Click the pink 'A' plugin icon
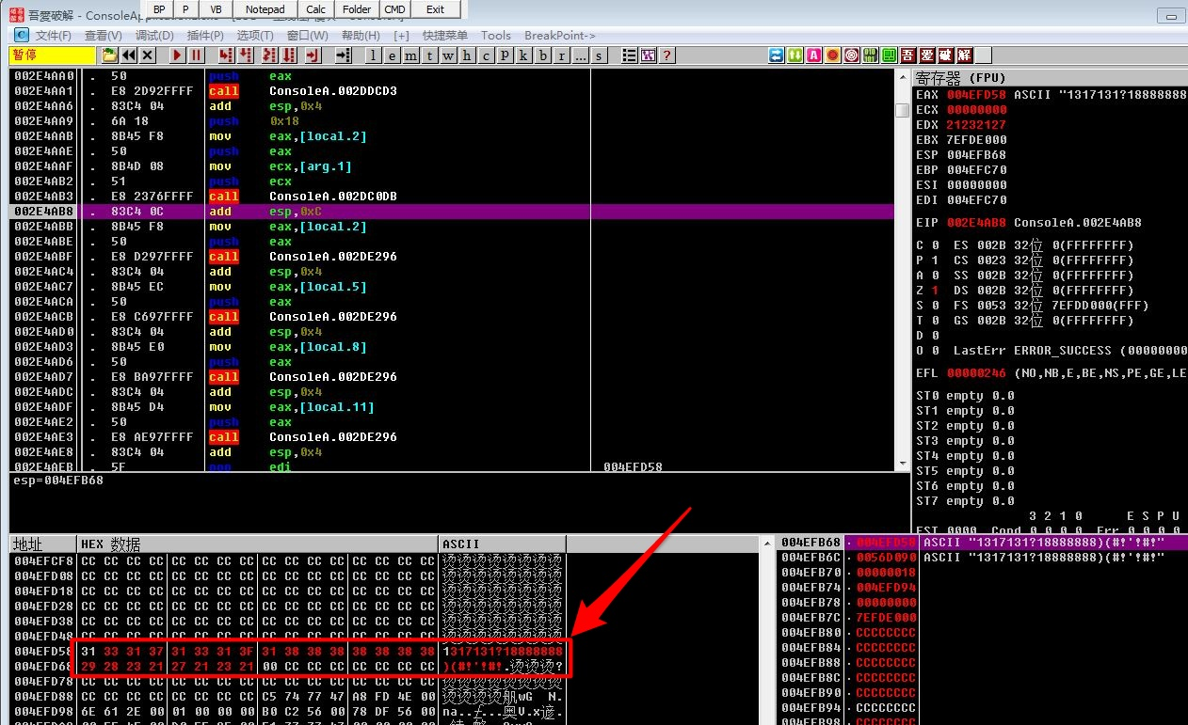Viewport: 1188px width, 725px height. pyautogui.click(x=813, y=55)
